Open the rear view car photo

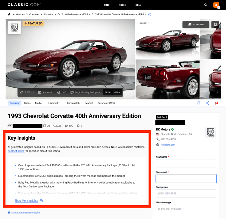point(168,79)
